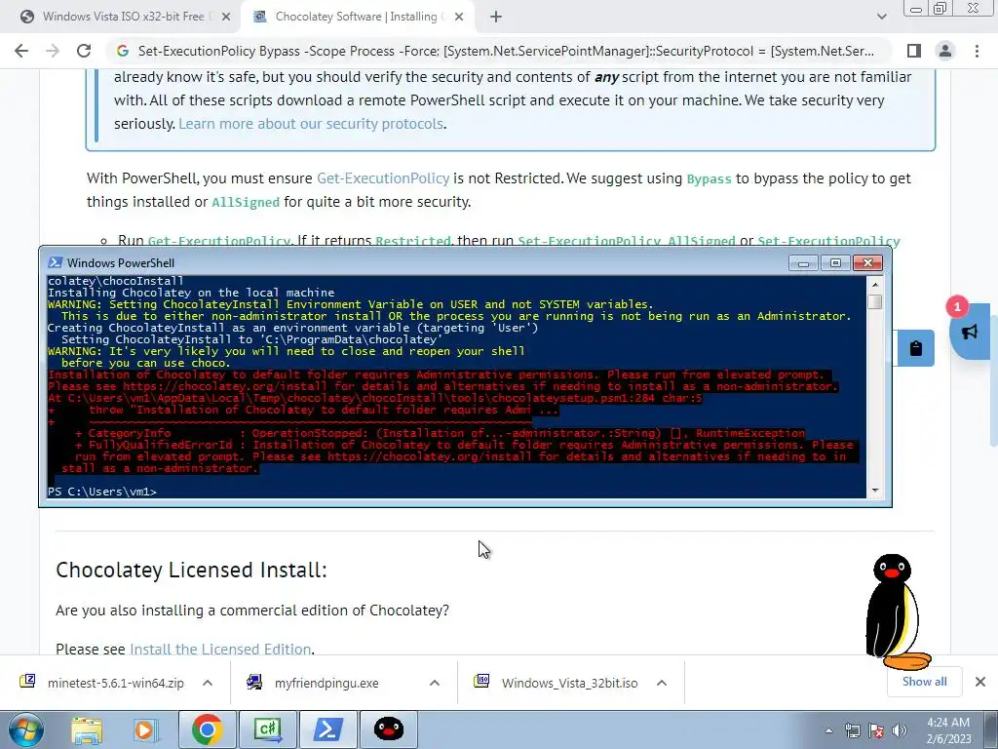Go back using the browser back arrow
The height and width of the screenshot is (749, 998).
[x=21, y=51]
